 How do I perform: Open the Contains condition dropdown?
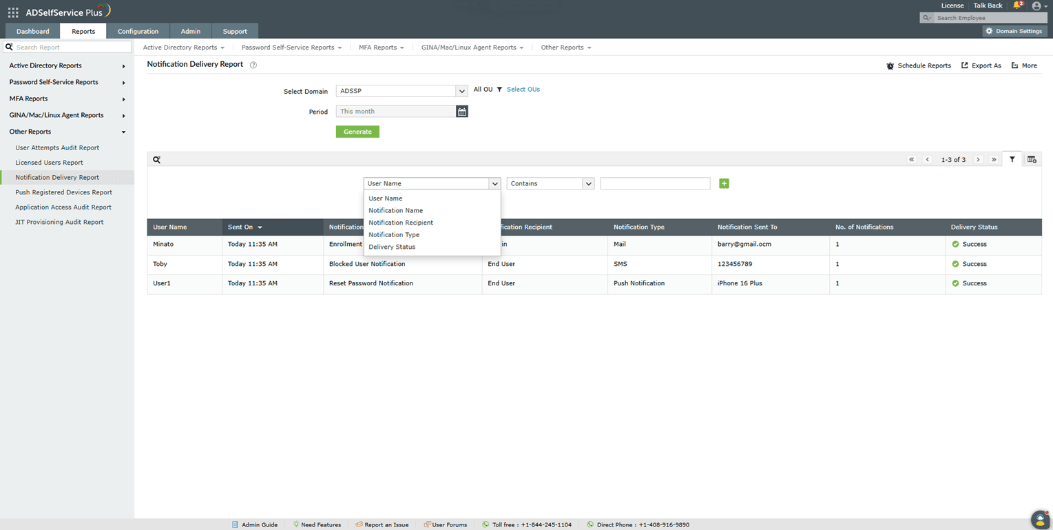click(549, 183)
